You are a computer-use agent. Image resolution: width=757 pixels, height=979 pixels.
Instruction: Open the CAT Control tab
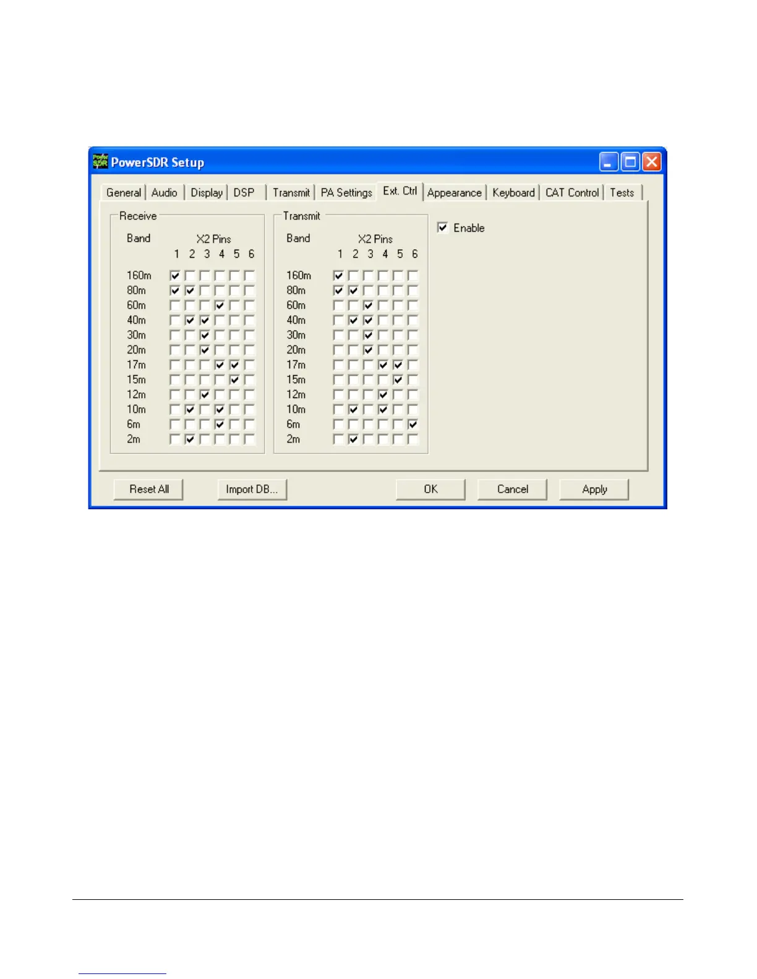point(572,193)
